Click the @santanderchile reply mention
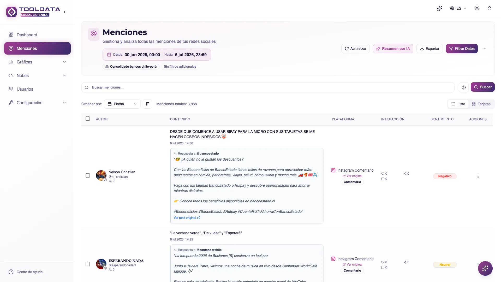The image size is (501, 282). pyautogui.click(x=209, y=250)
